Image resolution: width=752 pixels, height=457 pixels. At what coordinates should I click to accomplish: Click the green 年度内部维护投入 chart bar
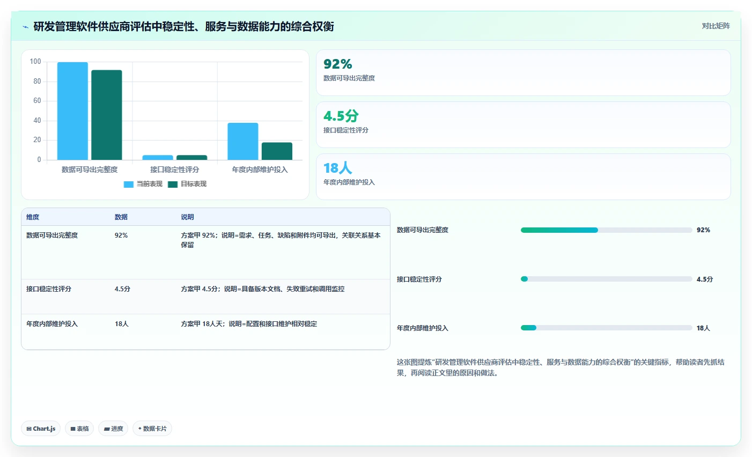pyautogui.click(x=277, y=151)
